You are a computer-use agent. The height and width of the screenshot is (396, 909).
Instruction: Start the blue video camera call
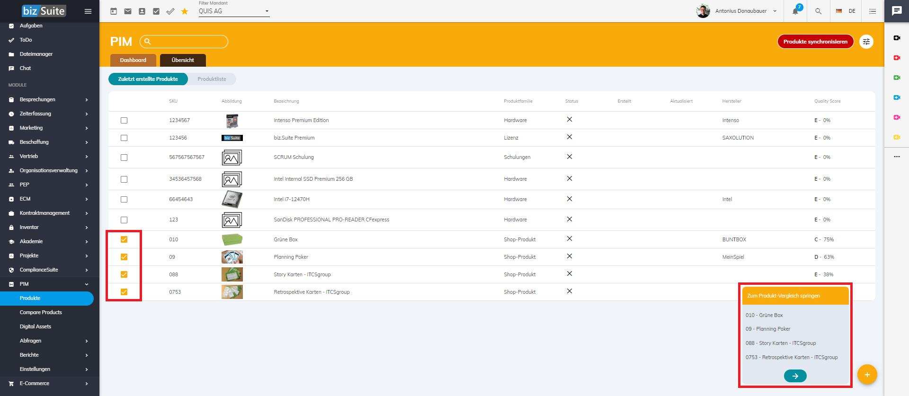click(x=897, y=97)
